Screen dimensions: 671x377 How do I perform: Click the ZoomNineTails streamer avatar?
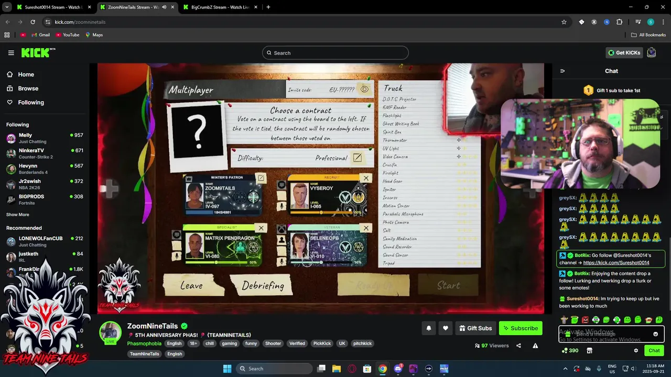111,333
